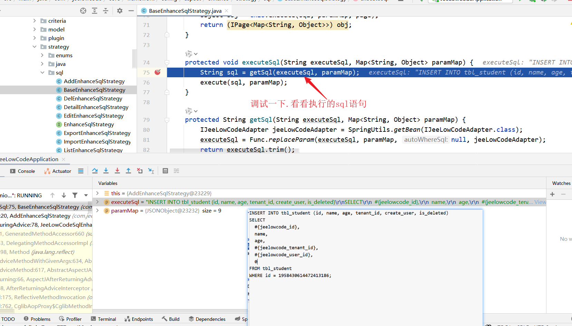Collapse the strategy folder
The height and width of the screenshot is (326, 572).
click(x=35, y=47)
